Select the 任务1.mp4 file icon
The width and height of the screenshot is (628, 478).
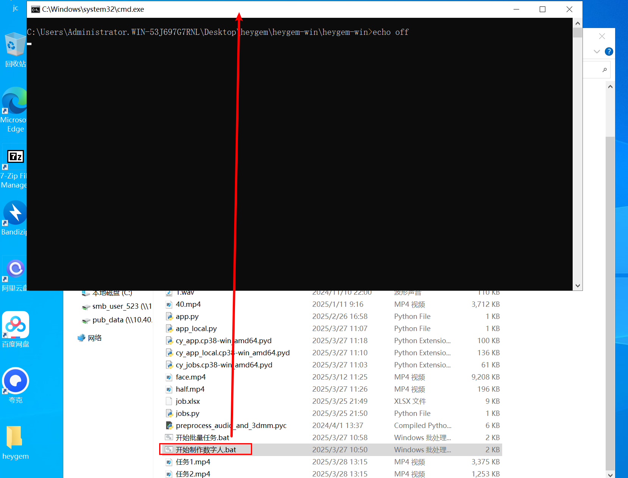[x=169, y=462]
